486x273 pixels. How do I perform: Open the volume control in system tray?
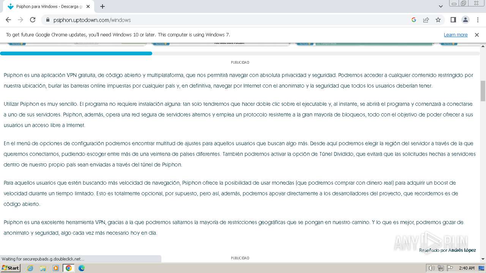point(432,268)
